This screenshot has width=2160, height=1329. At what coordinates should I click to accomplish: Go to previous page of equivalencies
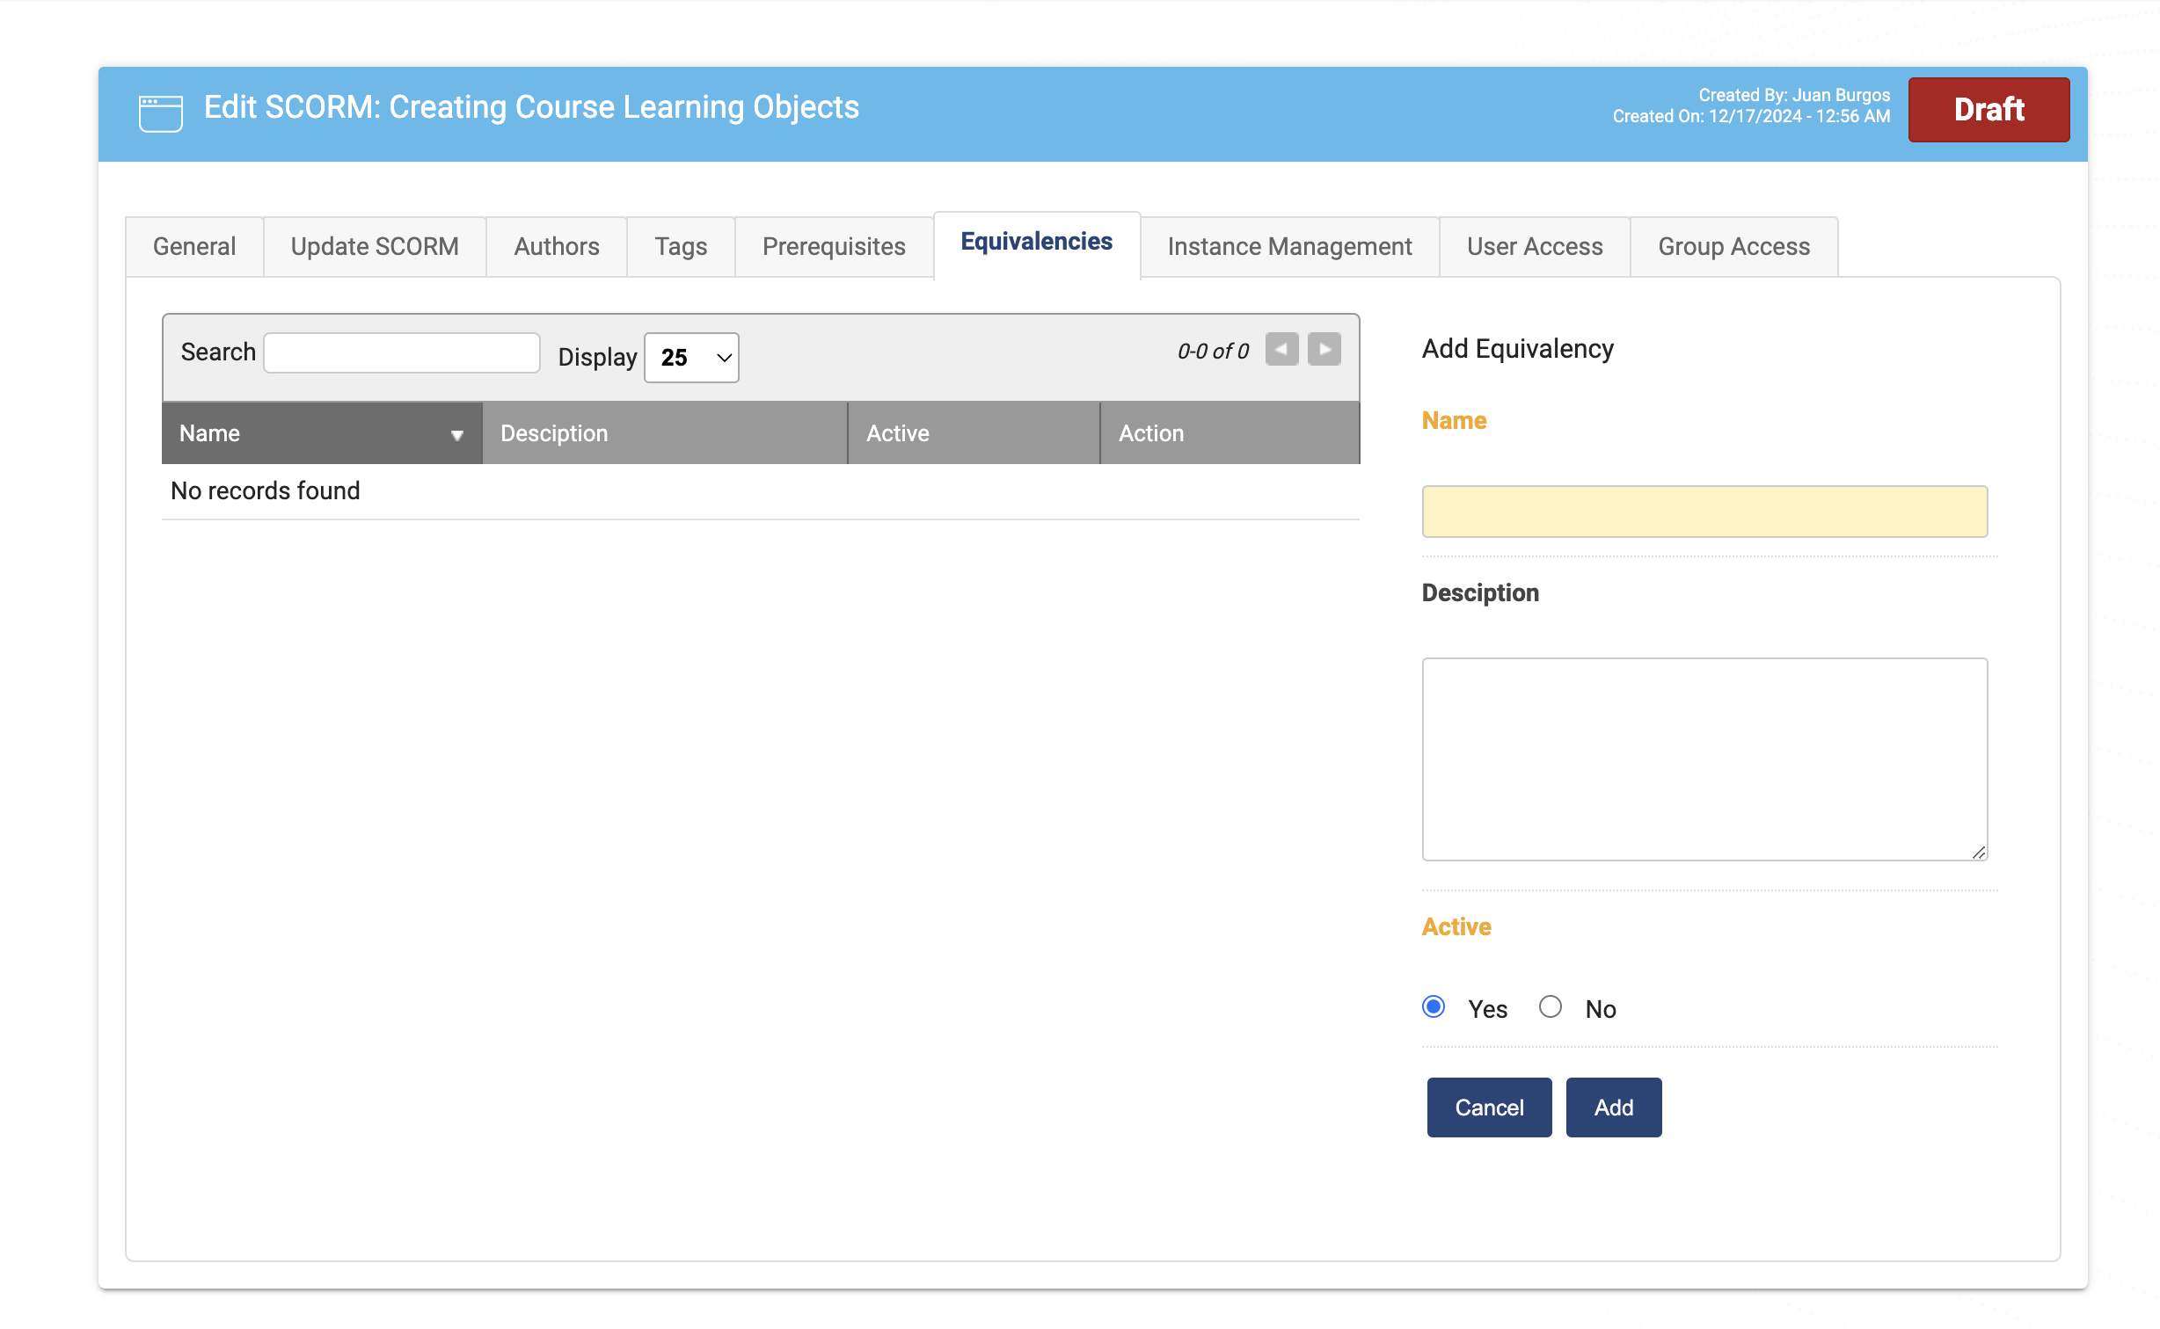pos(1281,349)
